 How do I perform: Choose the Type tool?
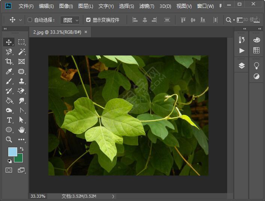(x=9, y=120)
